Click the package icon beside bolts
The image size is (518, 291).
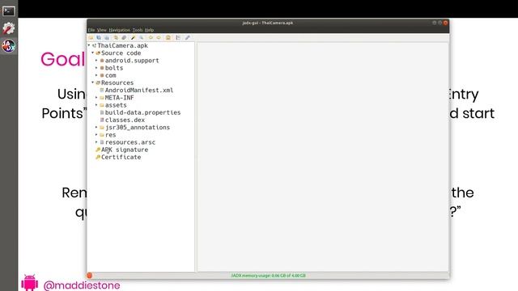click(x=102, y=68)
